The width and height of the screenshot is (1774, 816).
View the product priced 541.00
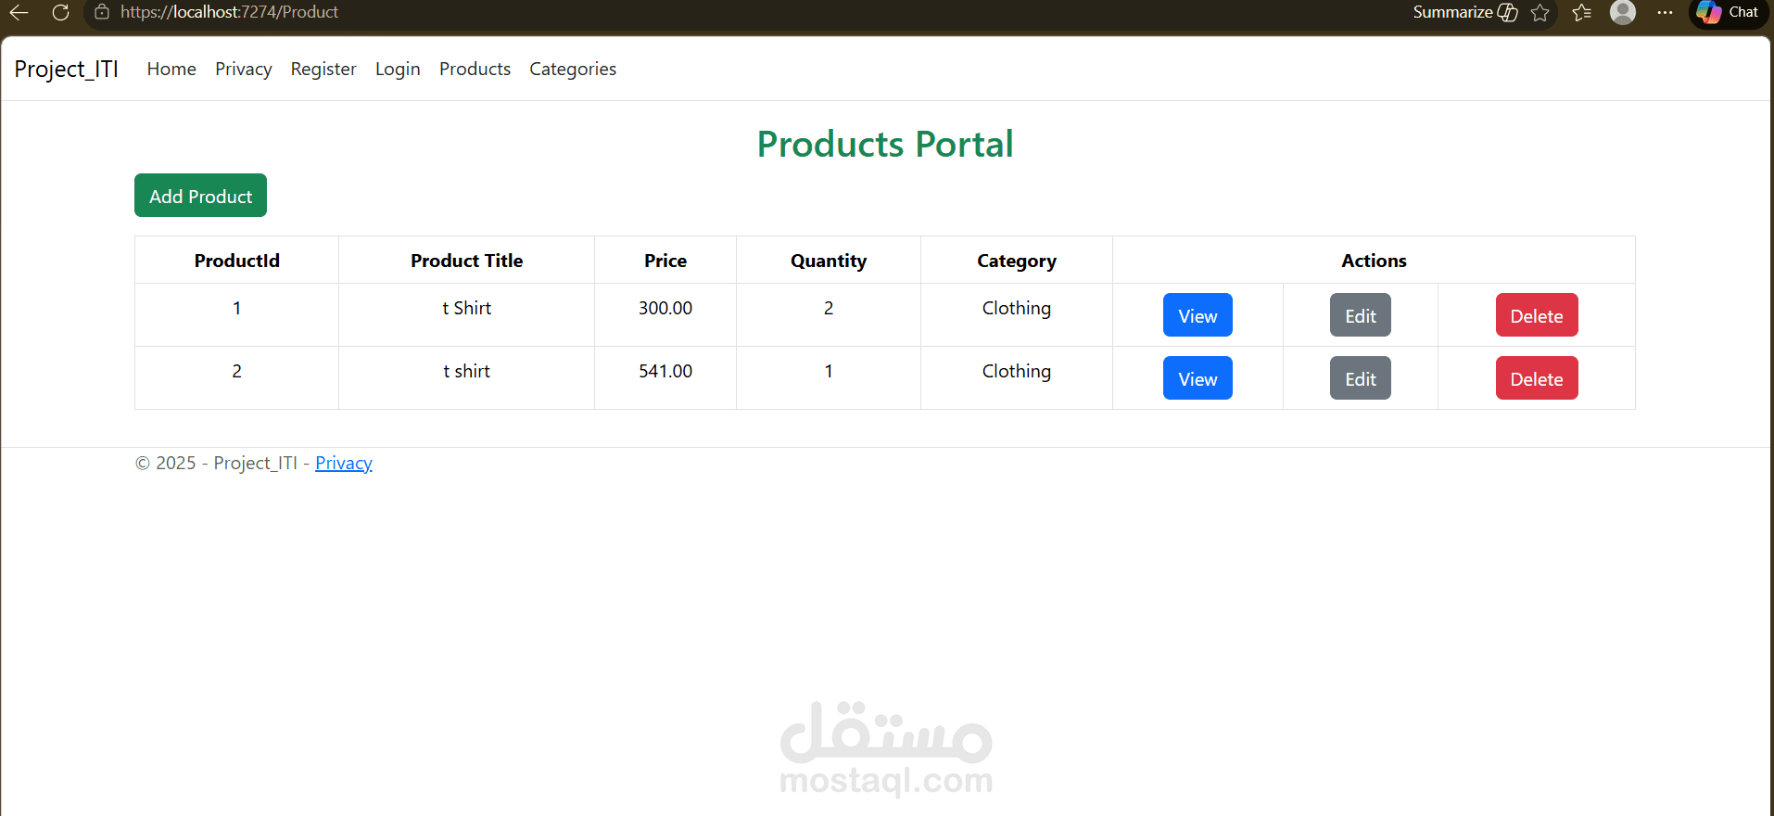click(1197, 378)
